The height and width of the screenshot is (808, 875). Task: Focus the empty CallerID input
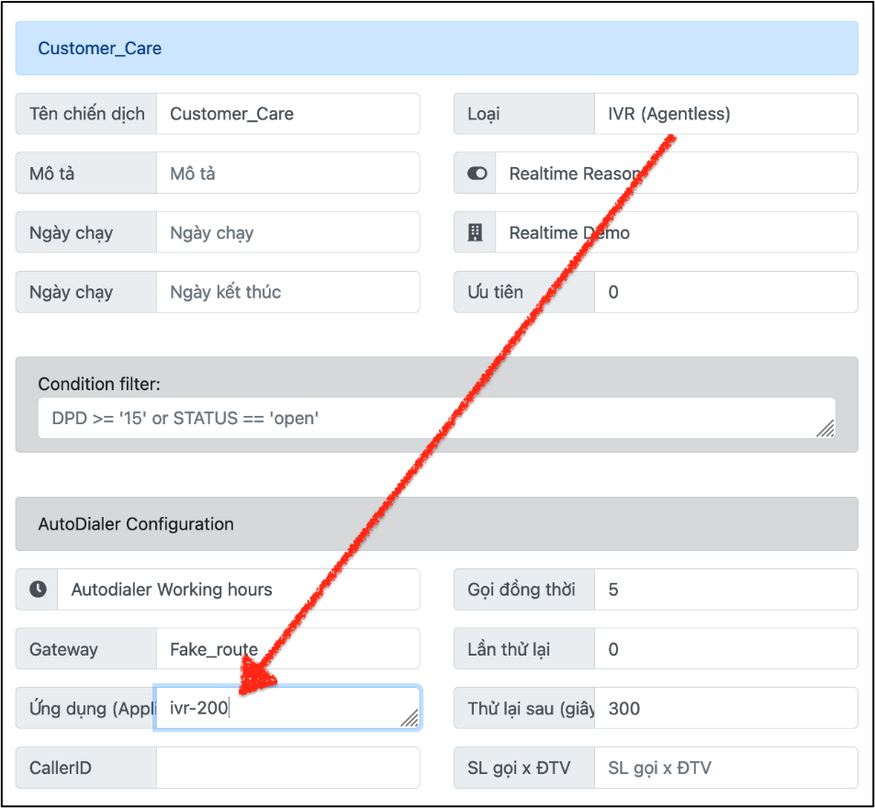[x=287, y=768]
